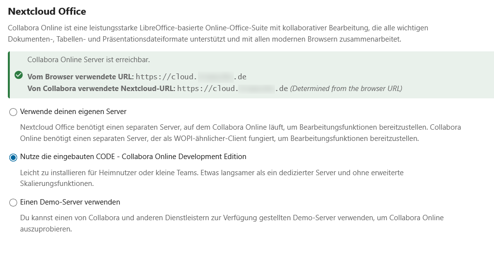
Task: Click the description mentioning 'WOPI-ähnlicher-Client'
Action: [240, 133]
